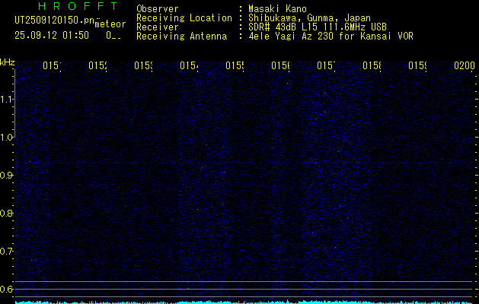Select the filename UT2509120150.pn
Screen dimensions: 479x304
click(x=54, y=21)
